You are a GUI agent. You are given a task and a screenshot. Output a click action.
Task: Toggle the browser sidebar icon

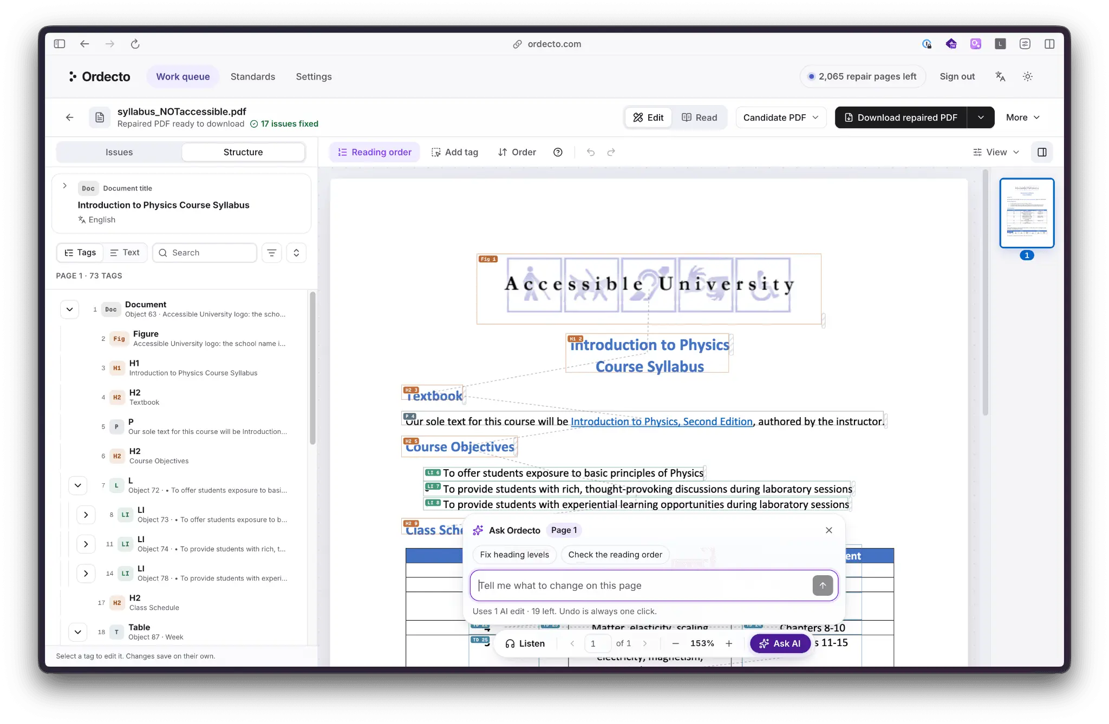pyautogui.click(x=60, y=44)
